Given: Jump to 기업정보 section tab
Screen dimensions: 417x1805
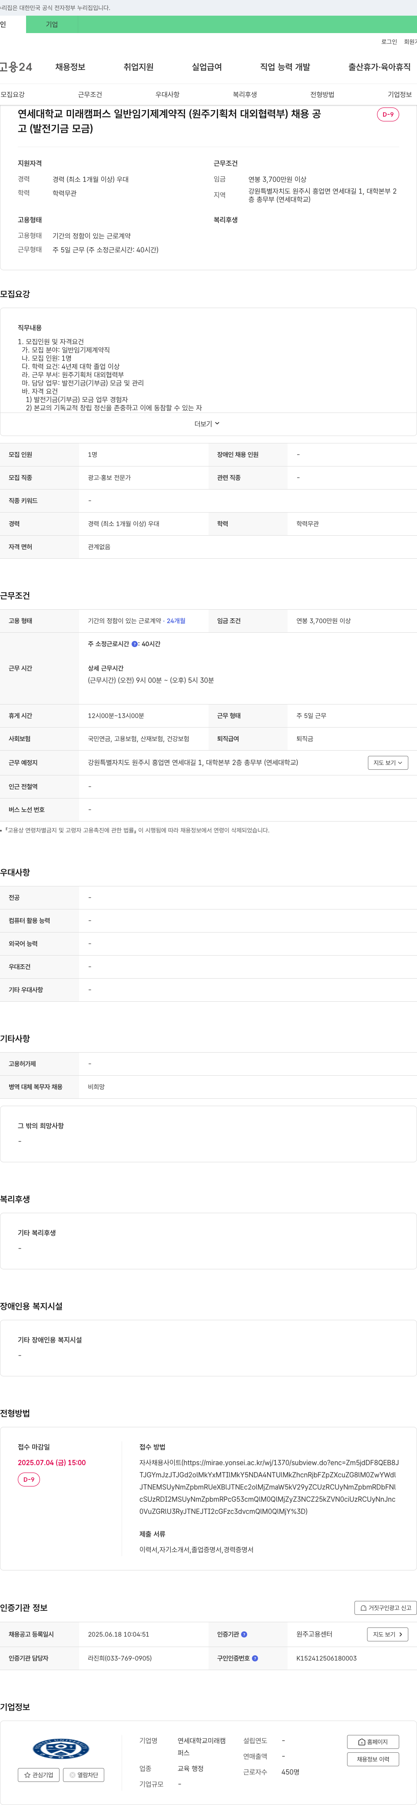Looking at the screenshot, I should point(400,94).
